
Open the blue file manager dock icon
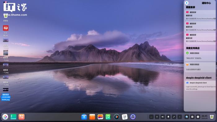[84, 117]
